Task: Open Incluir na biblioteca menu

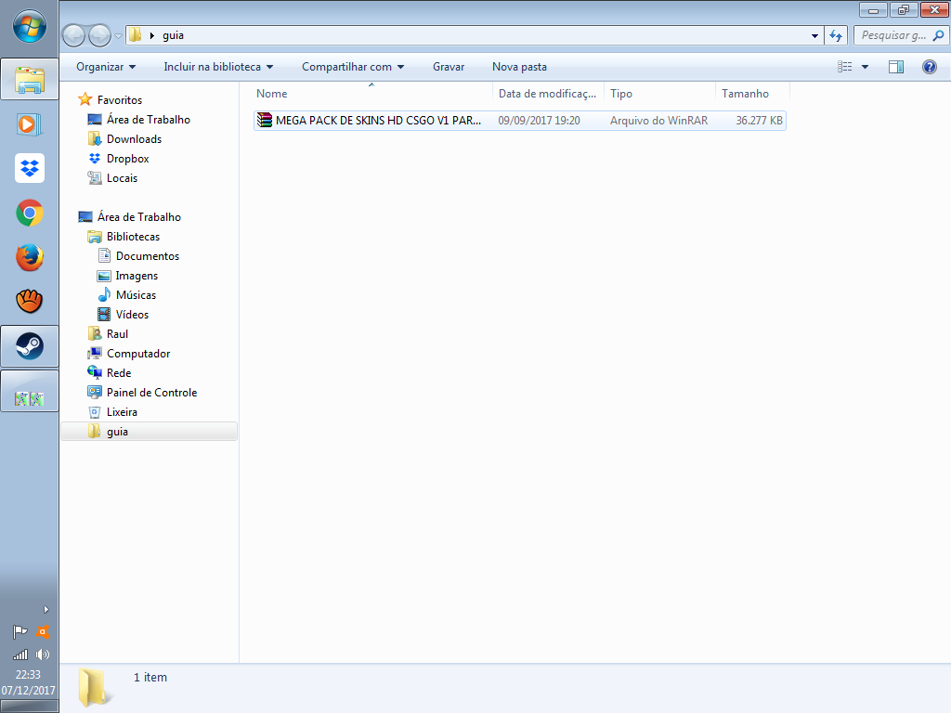Action: point(218,67)
